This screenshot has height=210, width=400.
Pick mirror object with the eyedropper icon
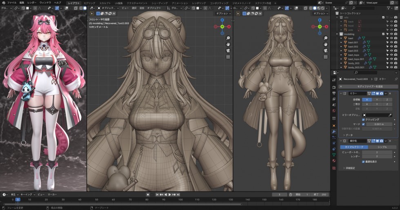pos(391,115)
